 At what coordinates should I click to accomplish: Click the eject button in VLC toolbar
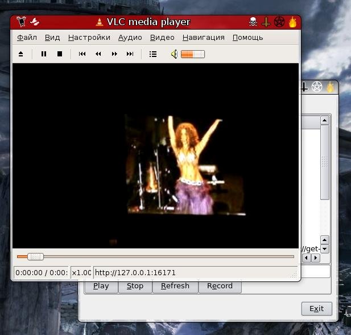pos(20,54)
